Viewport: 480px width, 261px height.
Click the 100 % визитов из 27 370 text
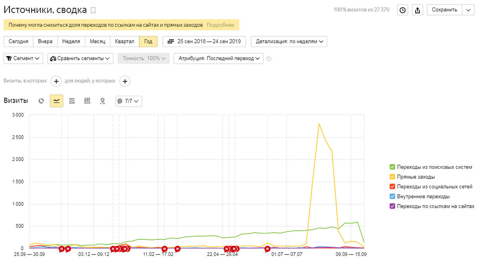(x=361, y=10)
